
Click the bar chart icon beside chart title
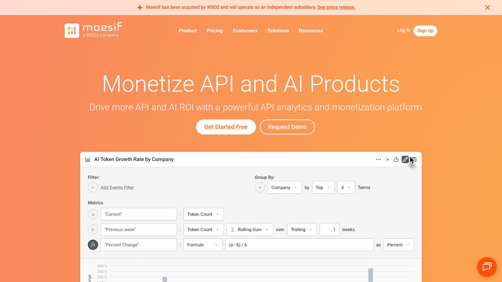tap(88, 159)
